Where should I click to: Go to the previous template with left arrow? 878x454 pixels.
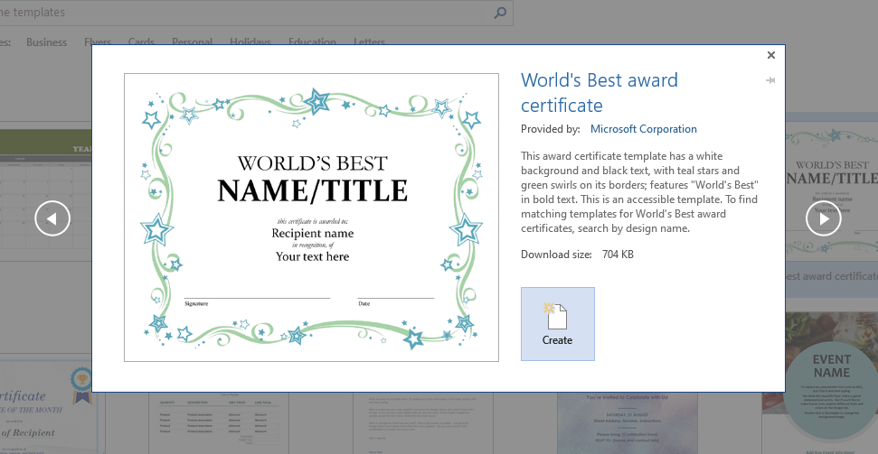pyautogui.click(x=52, y=218)
